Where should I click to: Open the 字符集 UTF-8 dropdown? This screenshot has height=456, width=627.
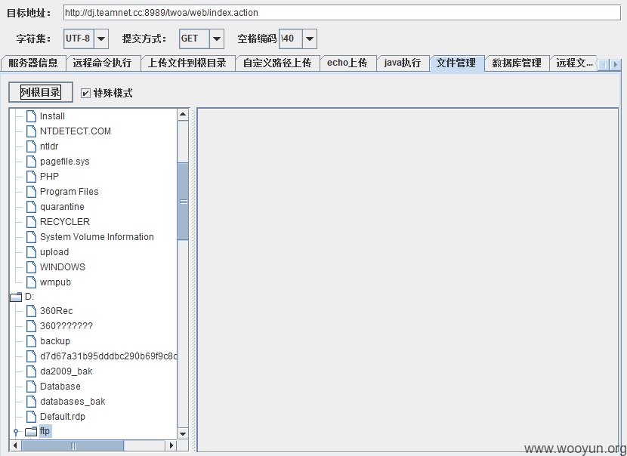(101, 39)
